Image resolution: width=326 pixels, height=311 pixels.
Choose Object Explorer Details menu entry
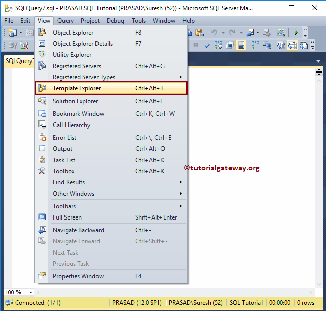tap(111, 44)
